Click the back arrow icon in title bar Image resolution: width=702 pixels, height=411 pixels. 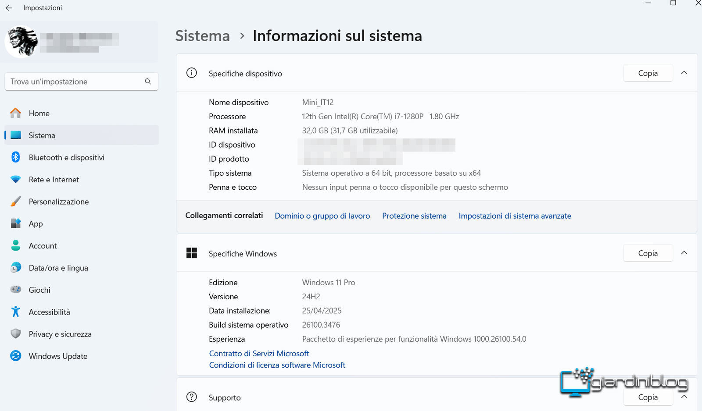(9, 8)
